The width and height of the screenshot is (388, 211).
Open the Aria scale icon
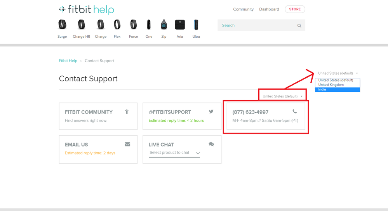click(180, 24)
